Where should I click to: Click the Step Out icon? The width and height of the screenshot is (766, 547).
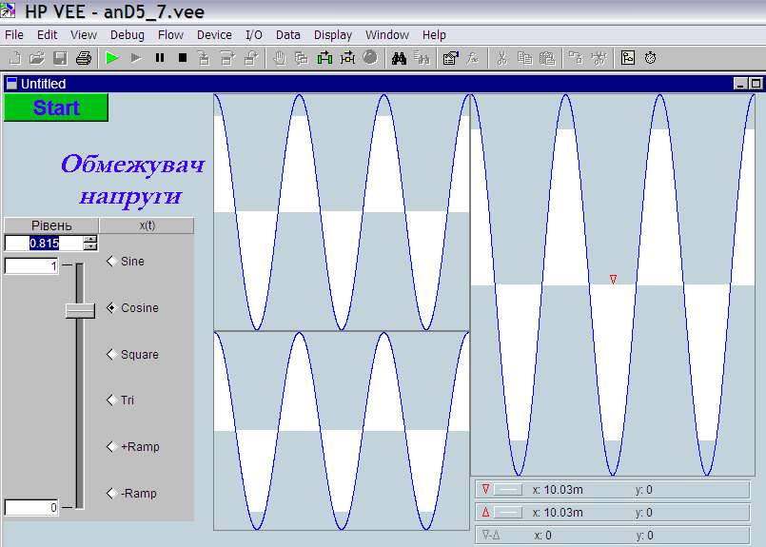tap(251, 58)
